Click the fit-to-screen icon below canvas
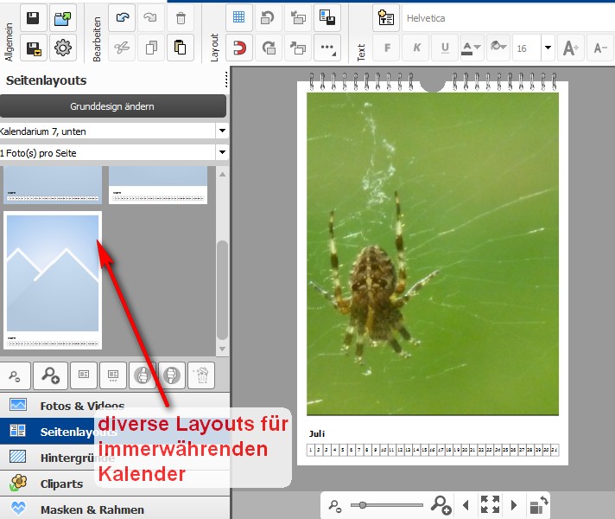Image resolution: width=615 pixels, height=519 pixels. [490, 505]
